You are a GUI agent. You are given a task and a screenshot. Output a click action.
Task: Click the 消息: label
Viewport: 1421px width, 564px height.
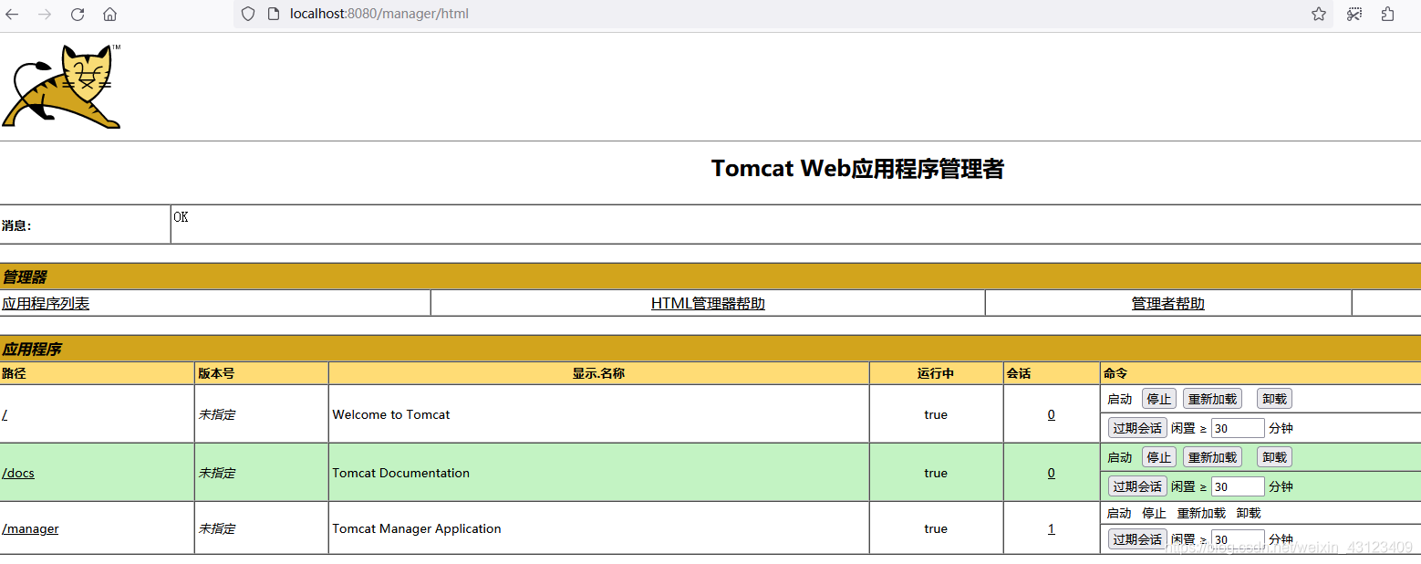click(16, 225)
